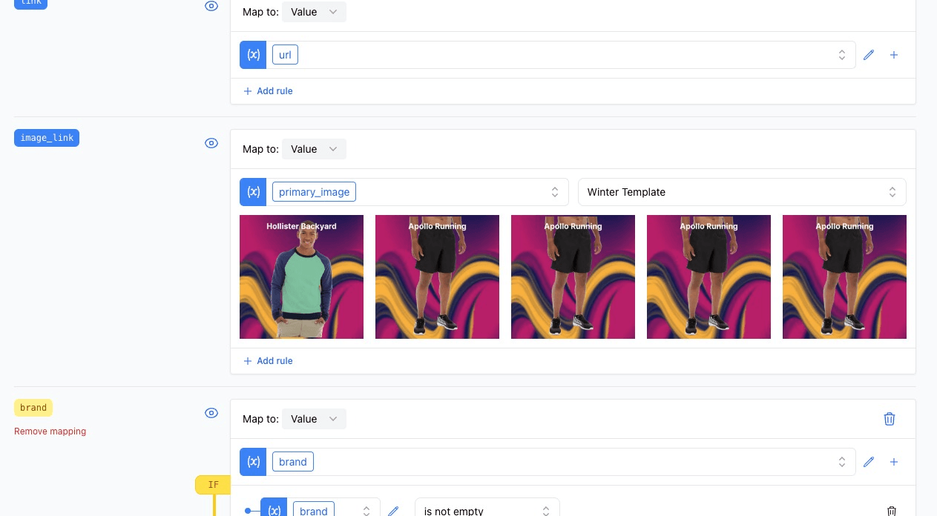Click the pencil edit icon in url row

869,55
